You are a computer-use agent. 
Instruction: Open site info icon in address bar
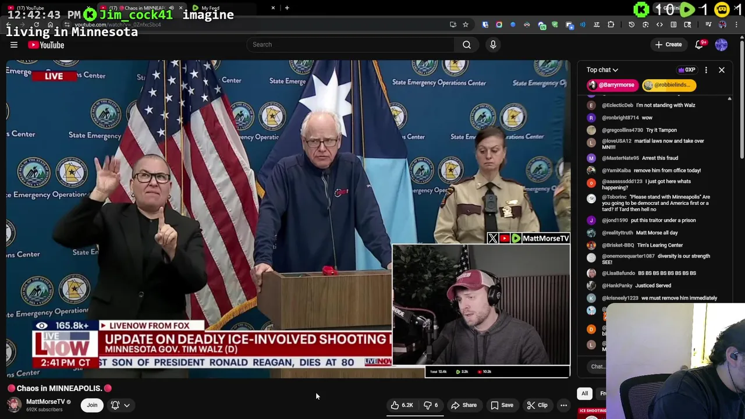point(67,24)
